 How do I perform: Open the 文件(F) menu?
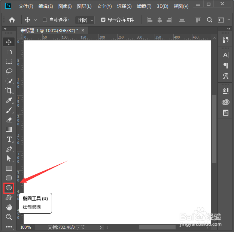click(x=26, y=6)
